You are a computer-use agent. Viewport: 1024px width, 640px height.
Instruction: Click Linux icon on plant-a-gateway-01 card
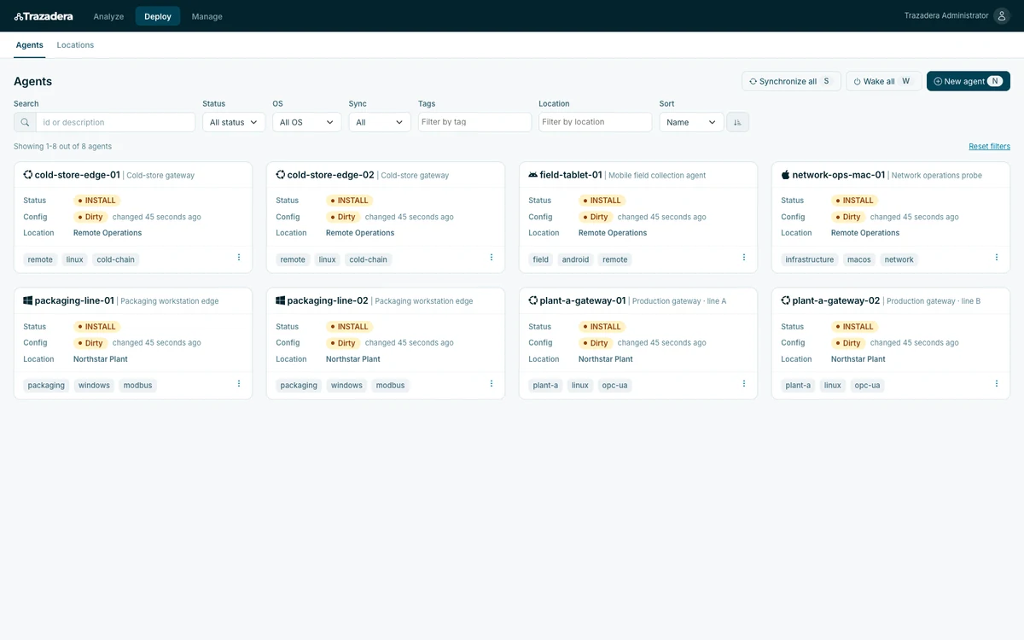coord(533,300)
